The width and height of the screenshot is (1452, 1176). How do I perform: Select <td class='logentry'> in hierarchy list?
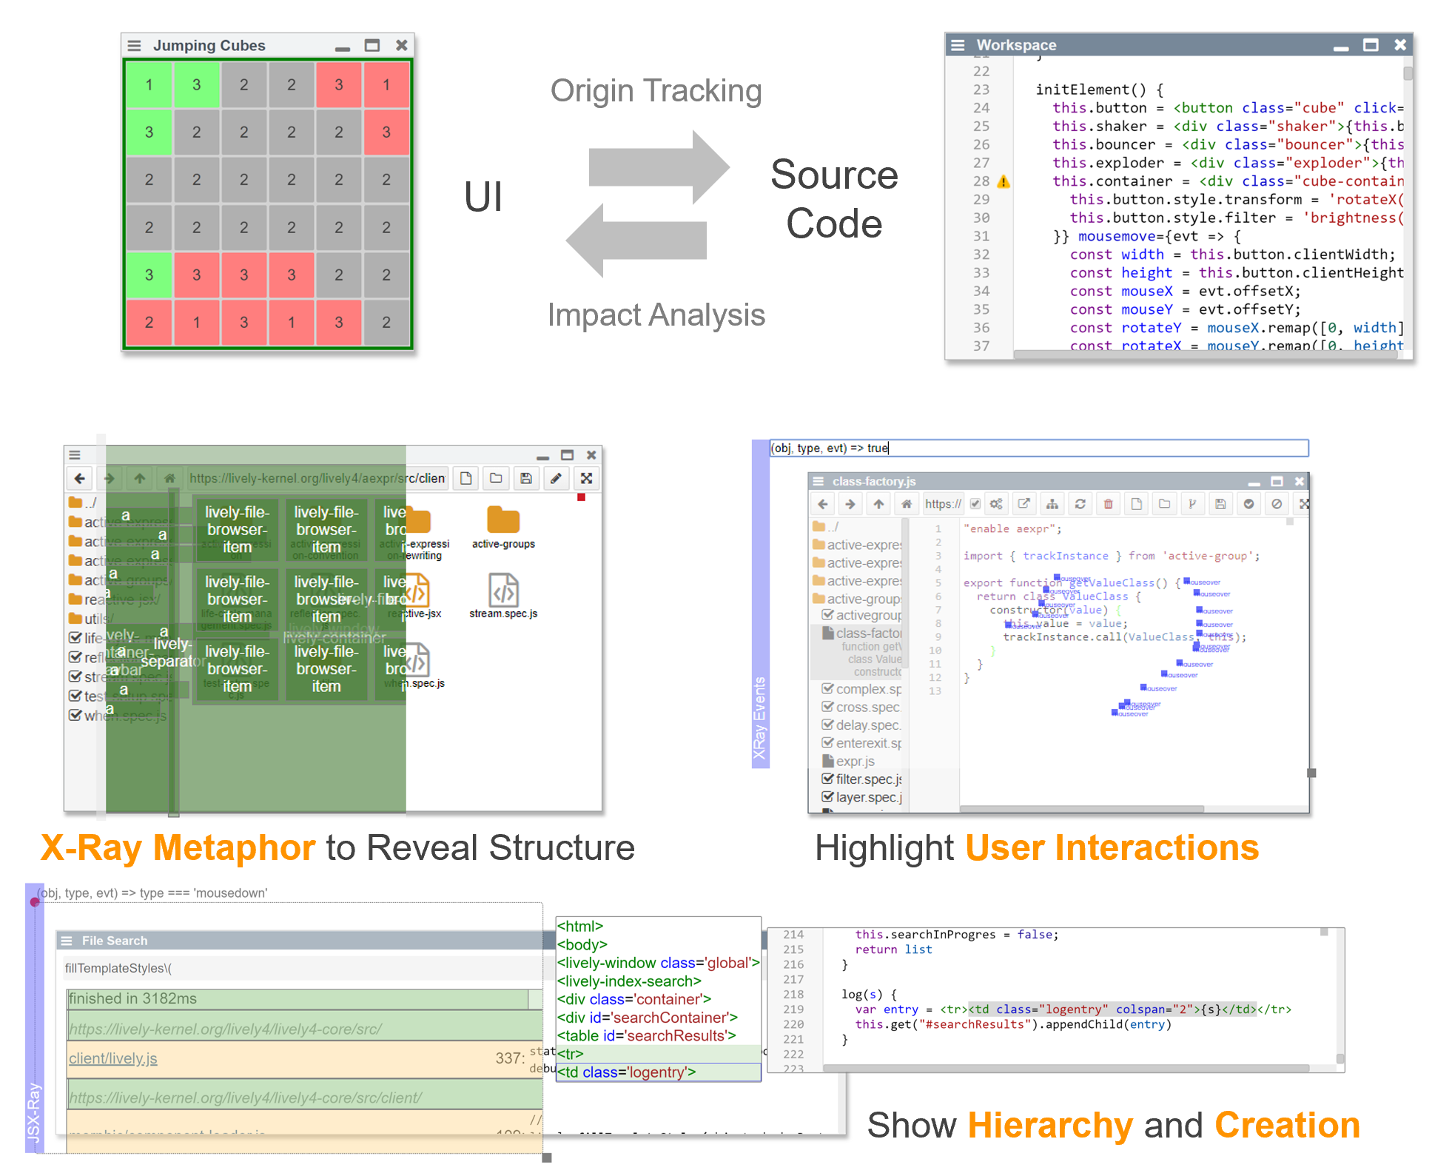[x=628, y=1072]
